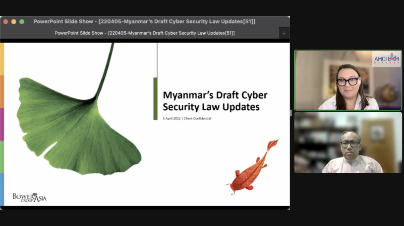This screenshot has width=404, height=226.
Task: Click the green accent bar beside the title
Action: coord(155,98)
